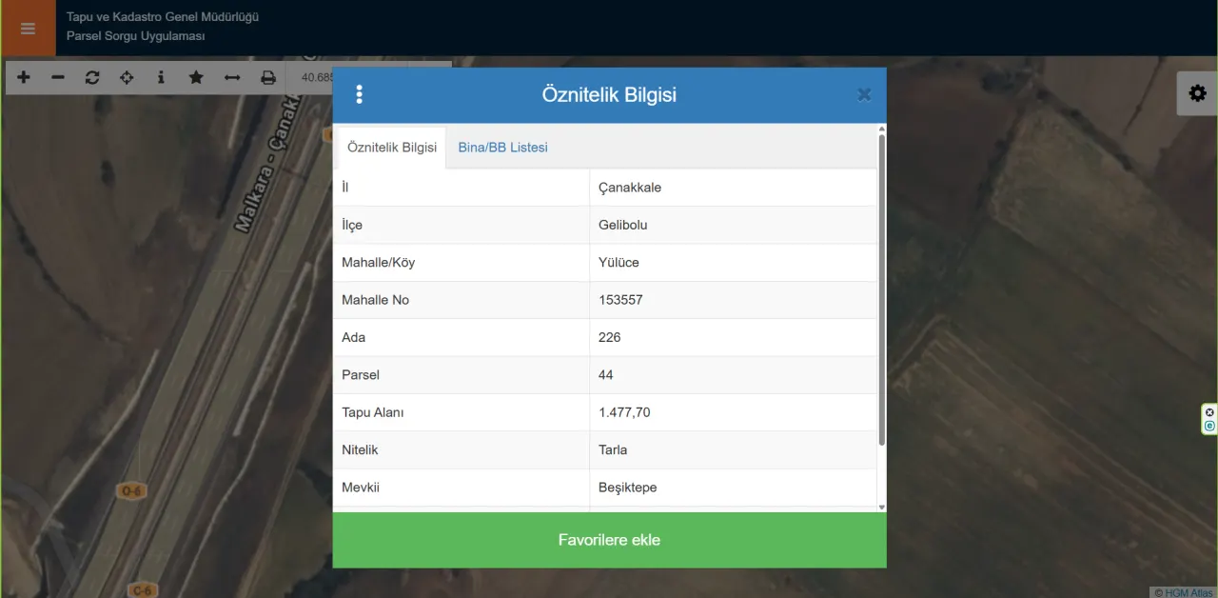The width and height of the screenshot is (1218, 598).
Task: Click the value Gelibolu in İlçe row
Action: 623,225
